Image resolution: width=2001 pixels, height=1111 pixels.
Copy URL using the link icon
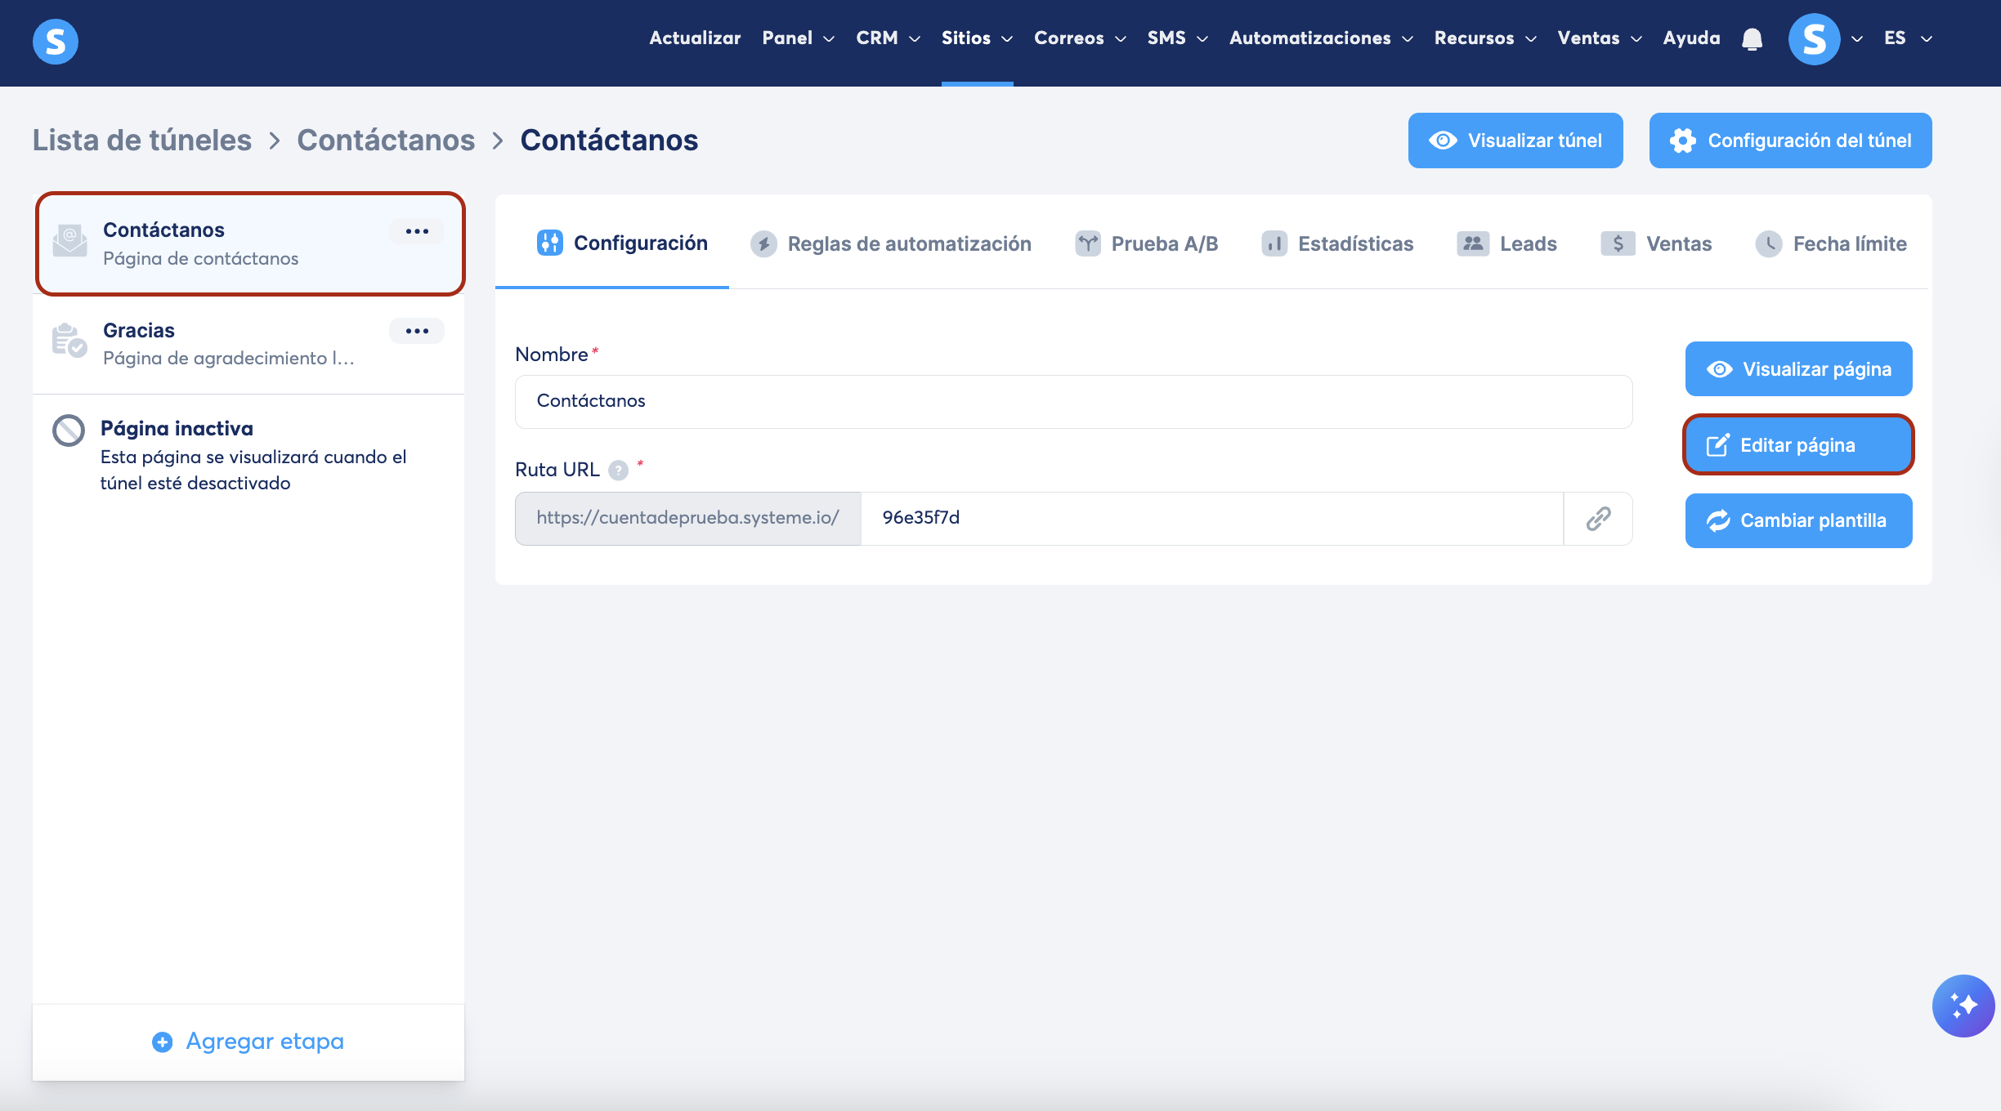[x=1598, y=519]
